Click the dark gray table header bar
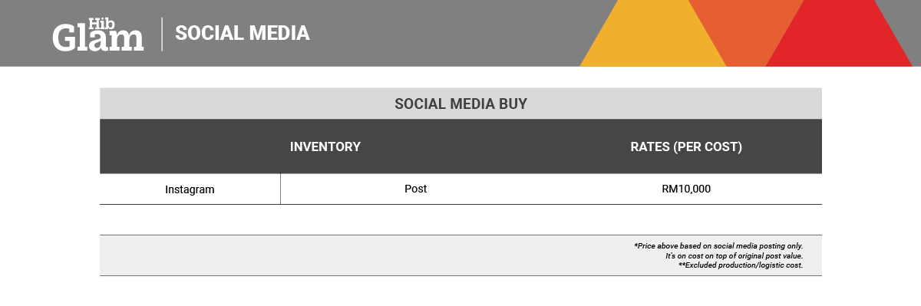This screenshot has width=921, height=306. [460, 146]
